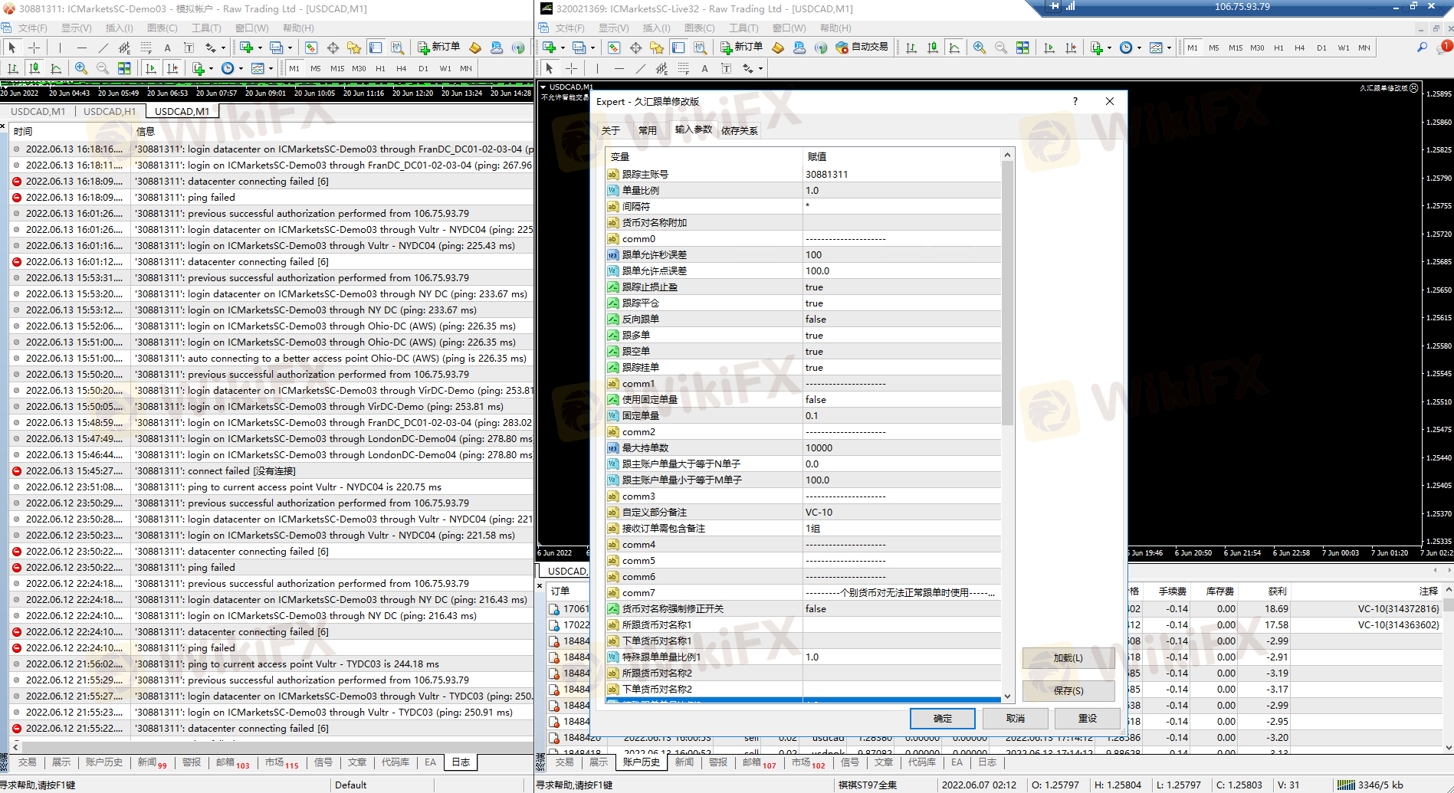The height and width of the screenshot is (793, 1454).
Task: Click the help question mark in Expert dialog
Action: (x=1075, y=101)
